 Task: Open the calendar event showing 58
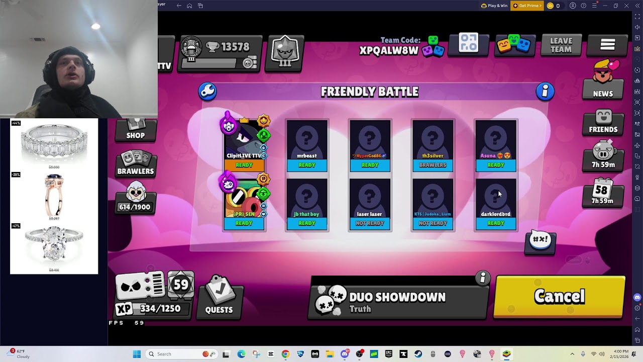pos(602,193)
